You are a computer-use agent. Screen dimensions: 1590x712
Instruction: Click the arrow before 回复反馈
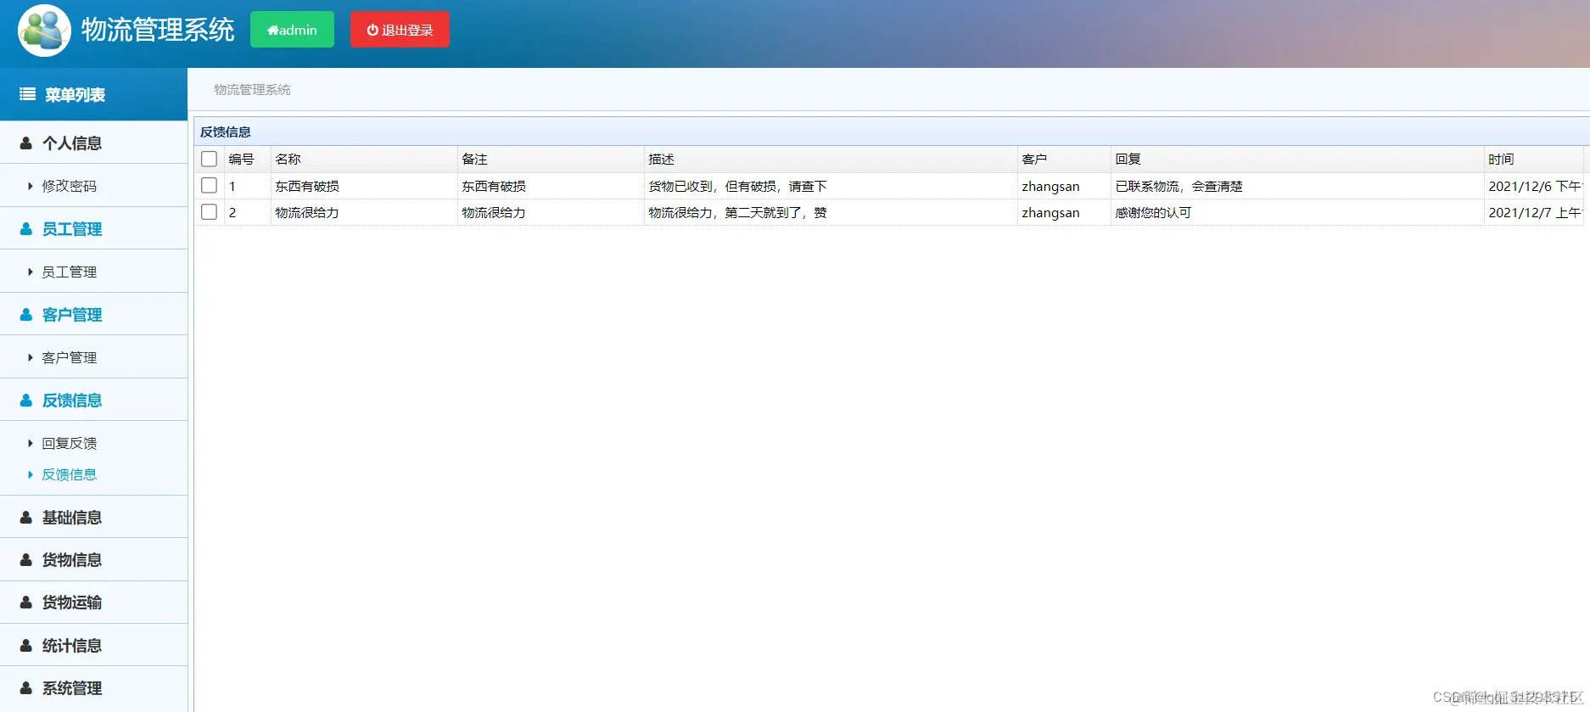[x=31, y=443]
